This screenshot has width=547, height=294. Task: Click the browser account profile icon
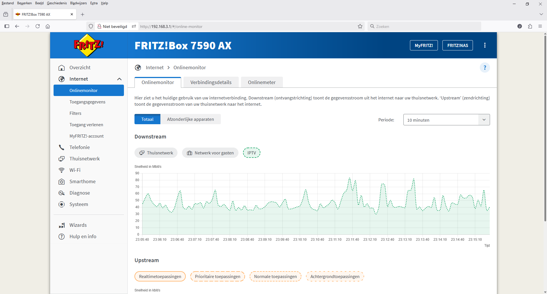(x=520, y=26)
